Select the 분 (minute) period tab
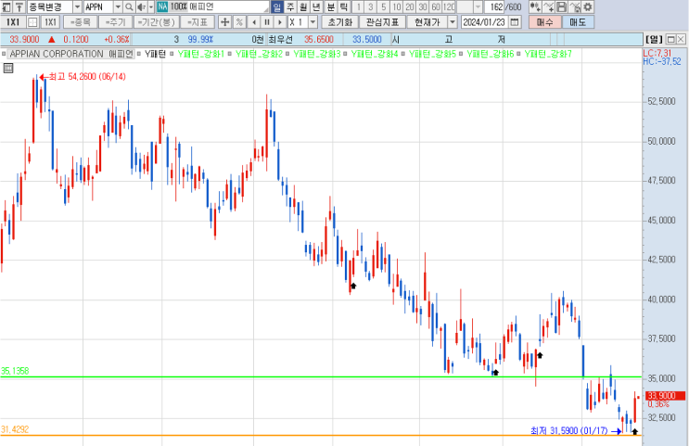689x446 pixels. 331,6
